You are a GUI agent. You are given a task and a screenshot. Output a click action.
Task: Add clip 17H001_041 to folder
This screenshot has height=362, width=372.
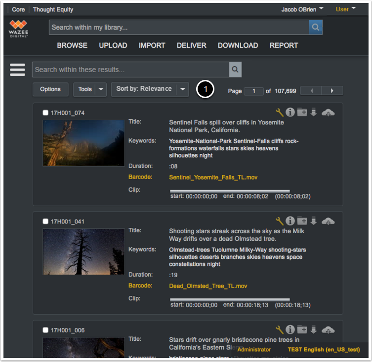(x=302, y=221)
